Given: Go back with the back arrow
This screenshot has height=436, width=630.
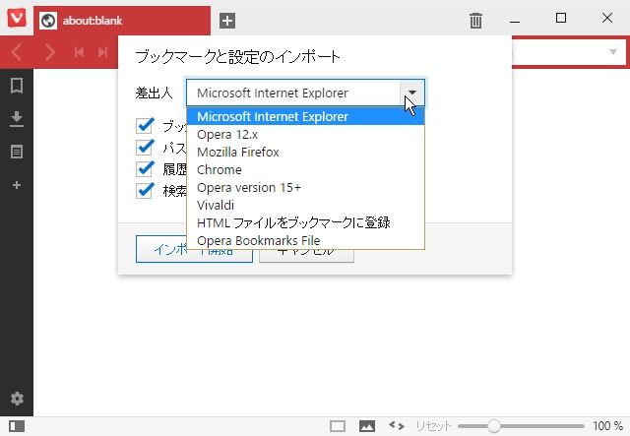Looking at the screenshot, I should tap(17, 52).
